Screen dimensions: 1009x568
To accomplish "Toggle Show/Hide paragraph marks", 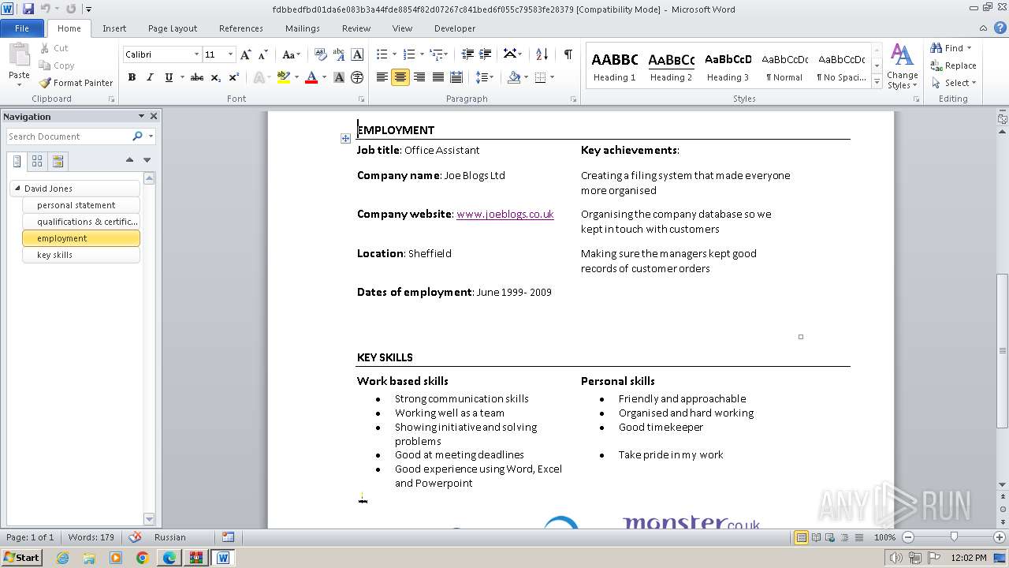I will [x=568, y=54].
